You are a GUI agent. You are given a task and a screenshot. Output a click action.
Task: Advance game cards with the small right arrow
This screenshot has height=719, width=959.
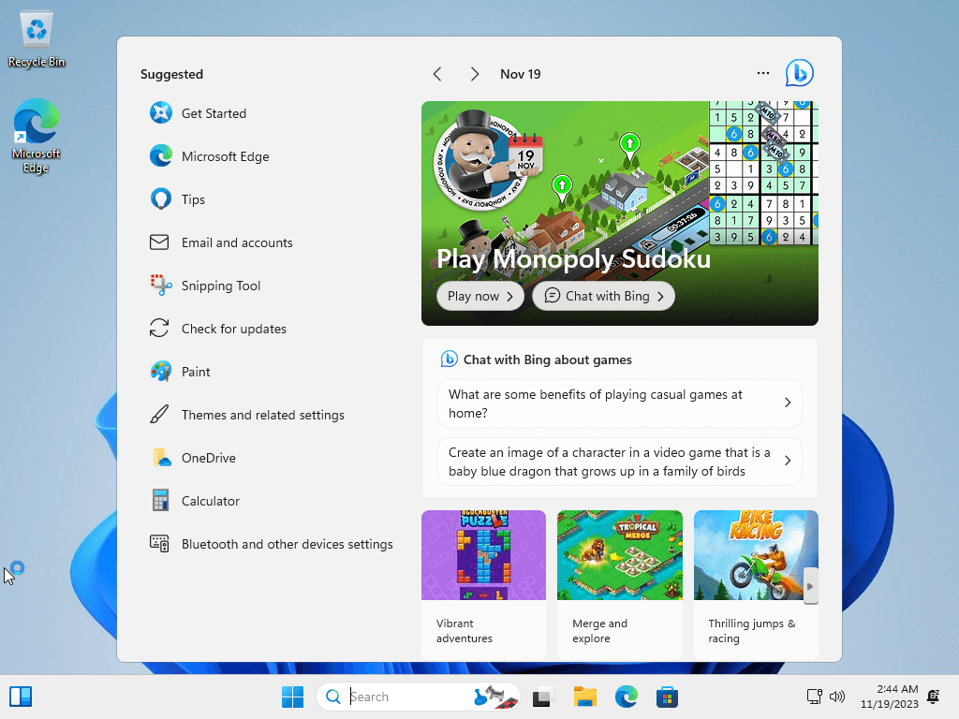(810, 586)
